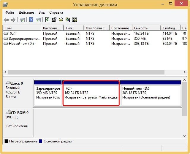Click the disk pane vertical scrollbar thumb
The width and height of the screenshot is (190, 154).
tap(184, 99)
